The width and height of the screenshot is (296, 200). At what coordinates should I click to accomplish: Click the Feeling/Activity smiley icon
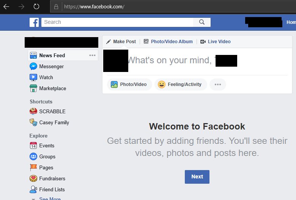(x=162, y=84)
